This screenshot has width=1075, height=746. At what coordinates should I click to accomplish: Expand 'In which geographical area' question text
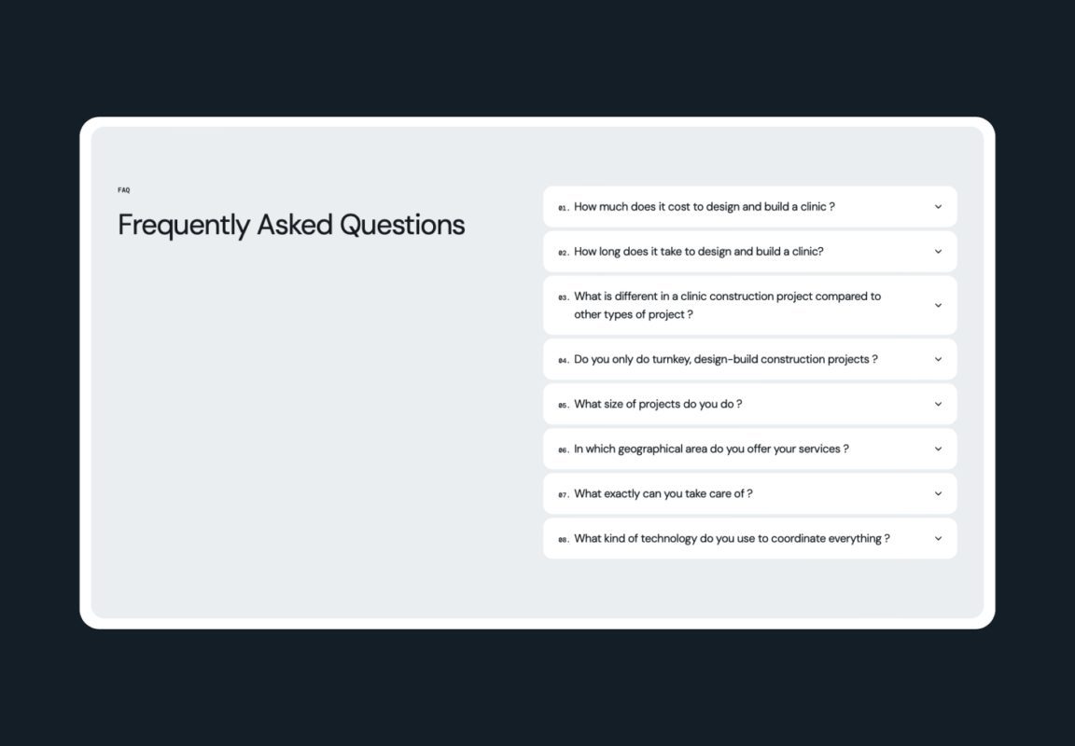(711, 449)
